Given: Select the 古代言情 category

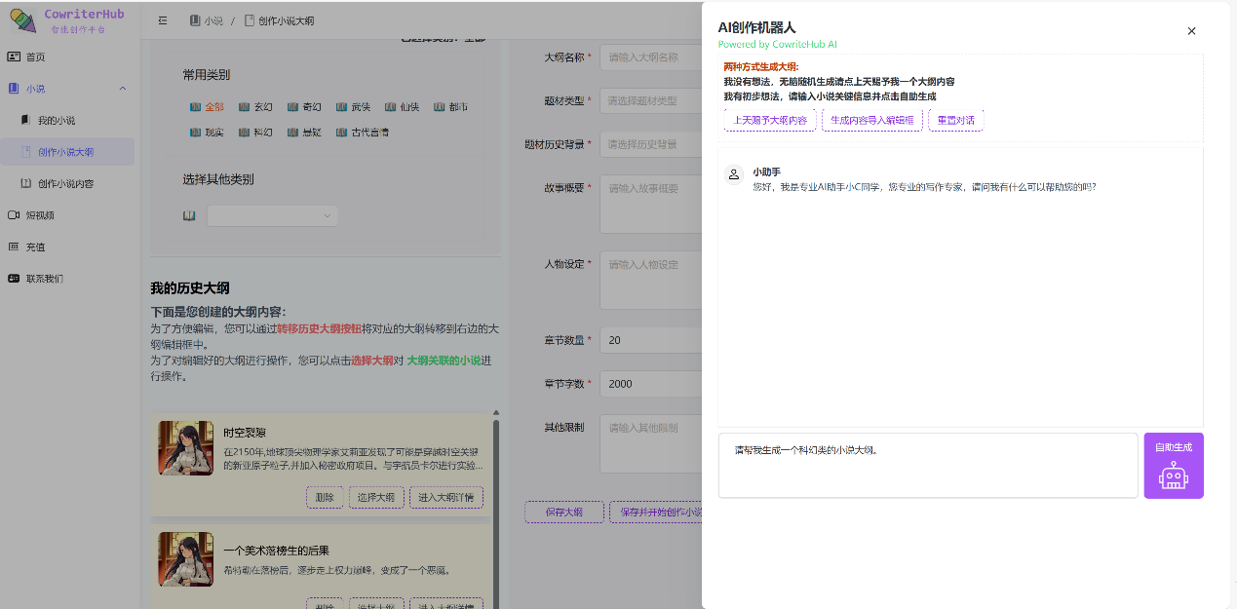Looking at the screenshot, I should (x=363, y=132).
